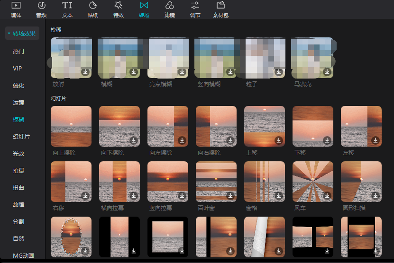This screenshot has width=394, height=263.
Task: Switch to the 转场 transitions tab
Action: pos(144,9)
